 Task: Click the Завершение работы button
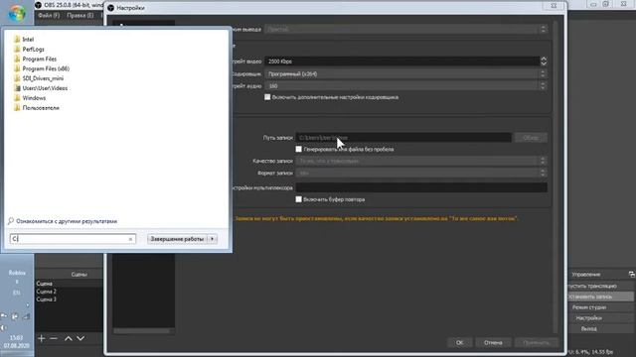[177, 239]
